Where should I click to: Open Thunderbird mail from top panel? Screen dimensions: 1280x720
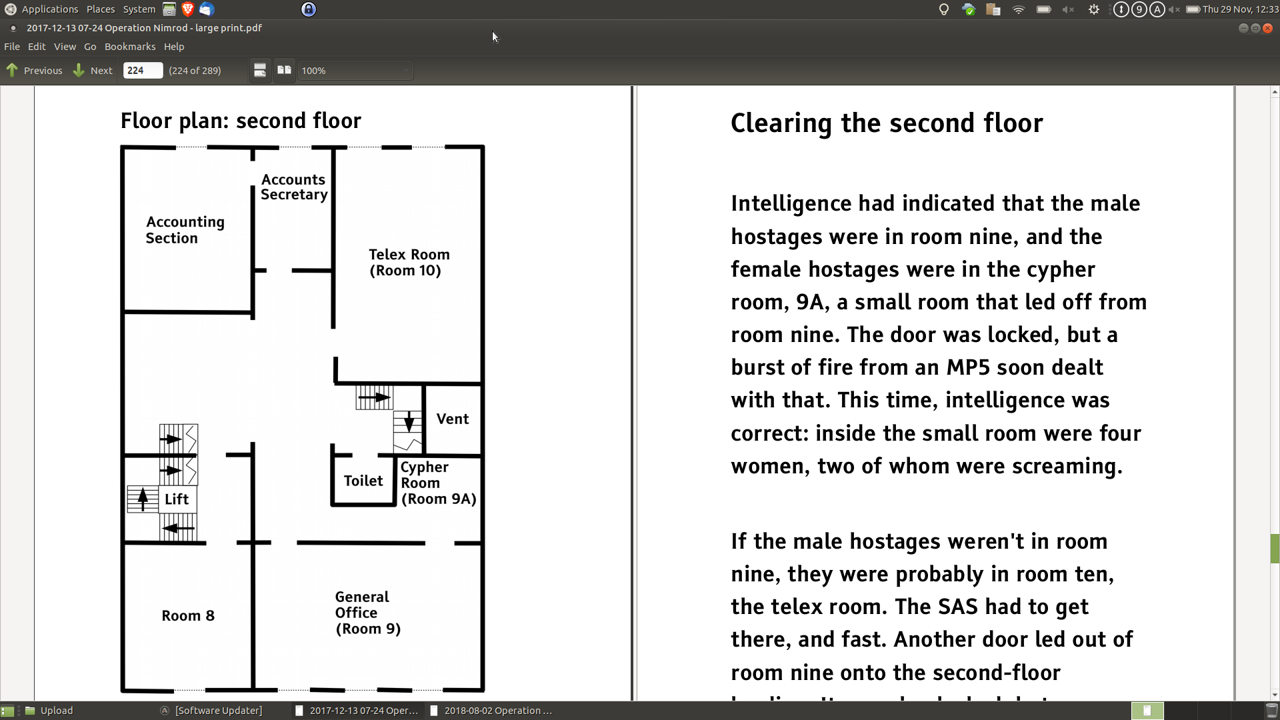pos(207,9)
